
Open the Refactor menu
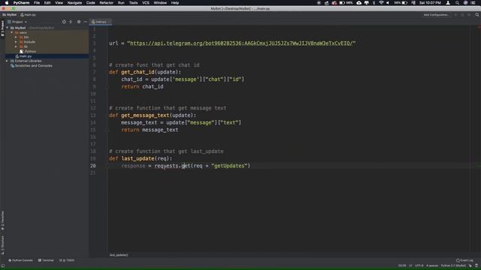(x=107, y=3)
